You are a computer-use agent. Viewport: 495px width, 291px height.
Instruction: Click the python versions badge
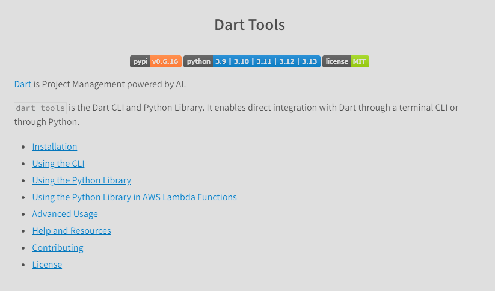(x=252, y=61)
